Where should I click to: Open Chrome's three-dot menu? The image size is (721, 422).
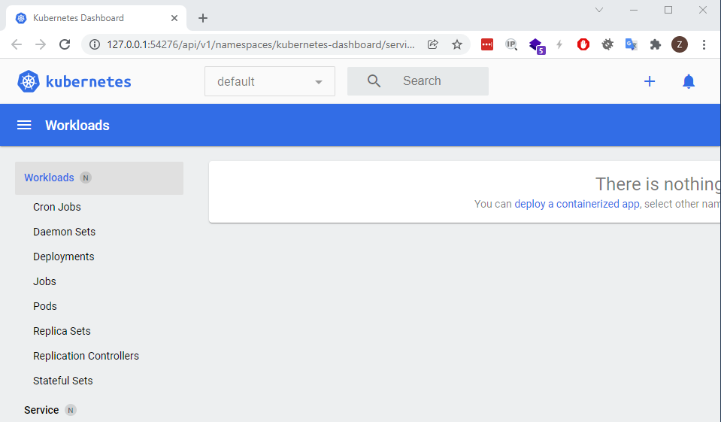(x=704, y=44)
